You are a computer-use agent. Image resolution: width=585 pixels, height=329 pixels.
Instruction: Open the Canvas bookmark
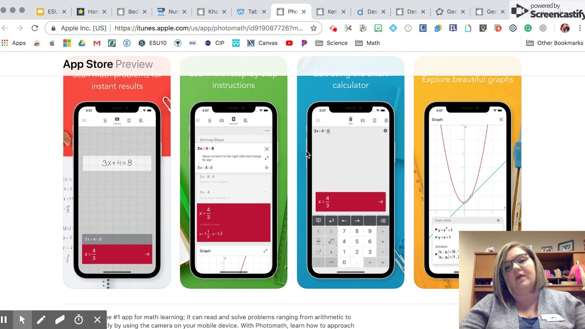[262, 43]
